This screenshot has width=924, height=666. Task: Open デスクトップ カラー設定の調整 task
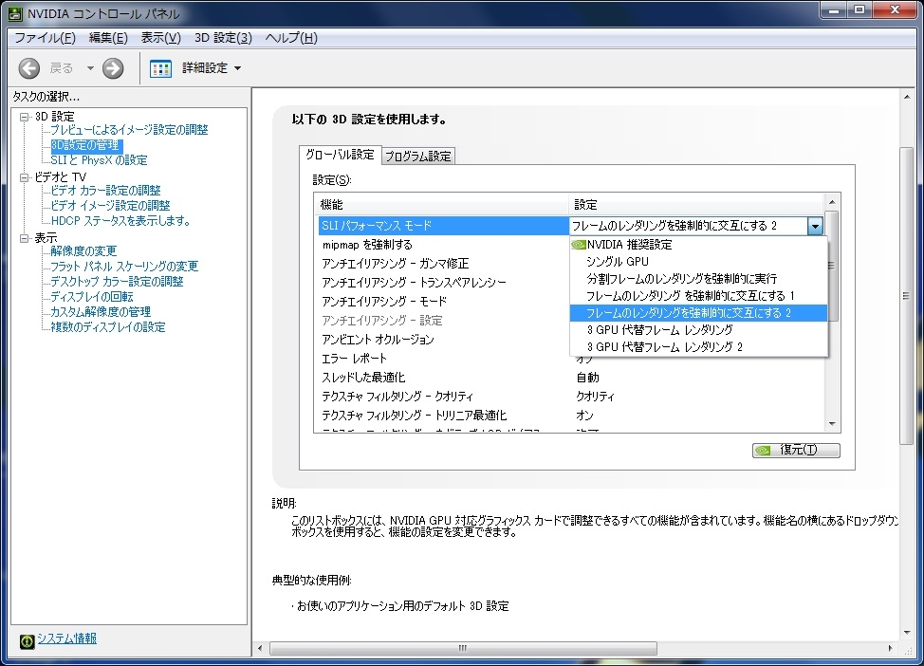(x=117, y=282)
